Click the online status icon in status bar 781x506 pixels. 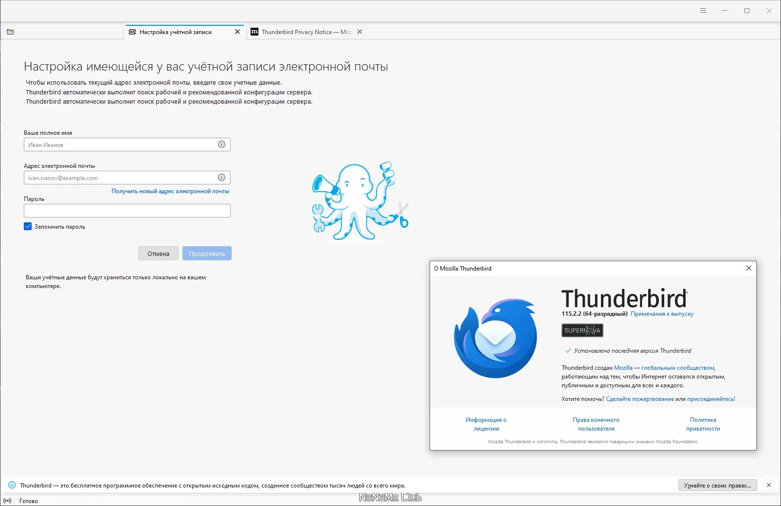click(7, 501)
